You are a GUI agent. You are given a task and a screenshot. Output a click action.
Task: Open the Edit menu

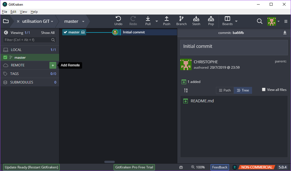pos(13,11)
